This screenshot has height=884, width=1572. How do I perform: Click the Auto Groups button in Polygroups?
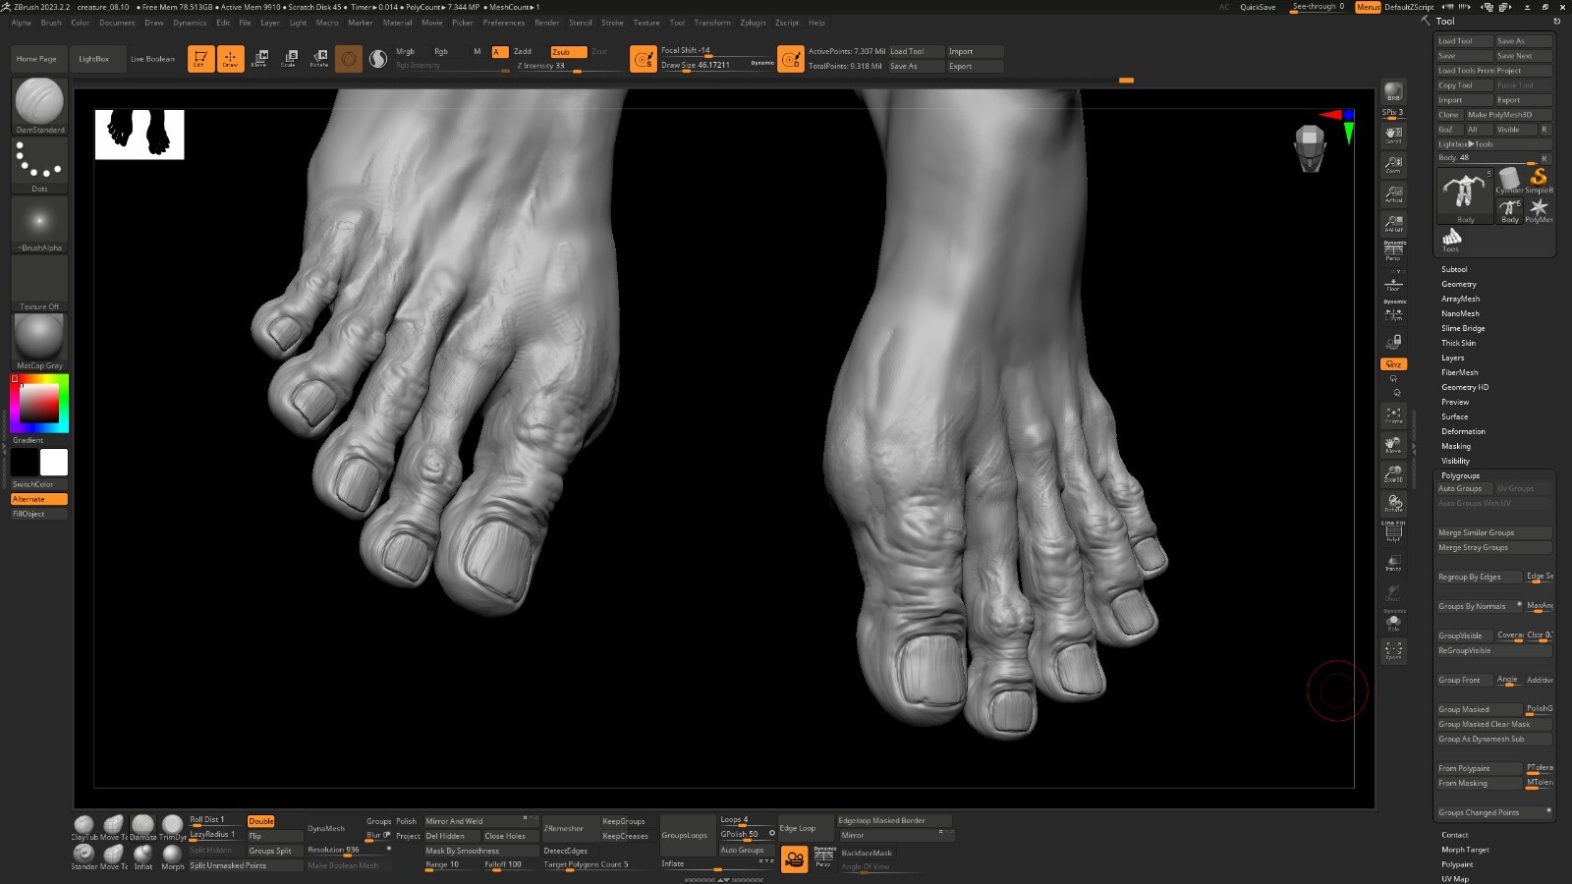pos(1461,488)
